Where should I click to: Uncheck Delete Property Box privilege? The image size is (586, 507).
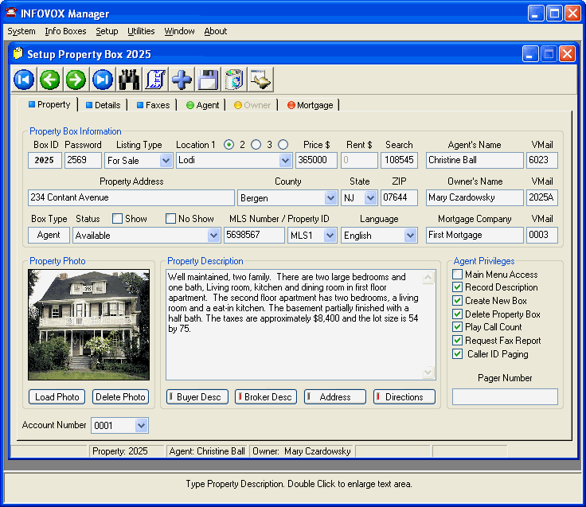(458, 314)
